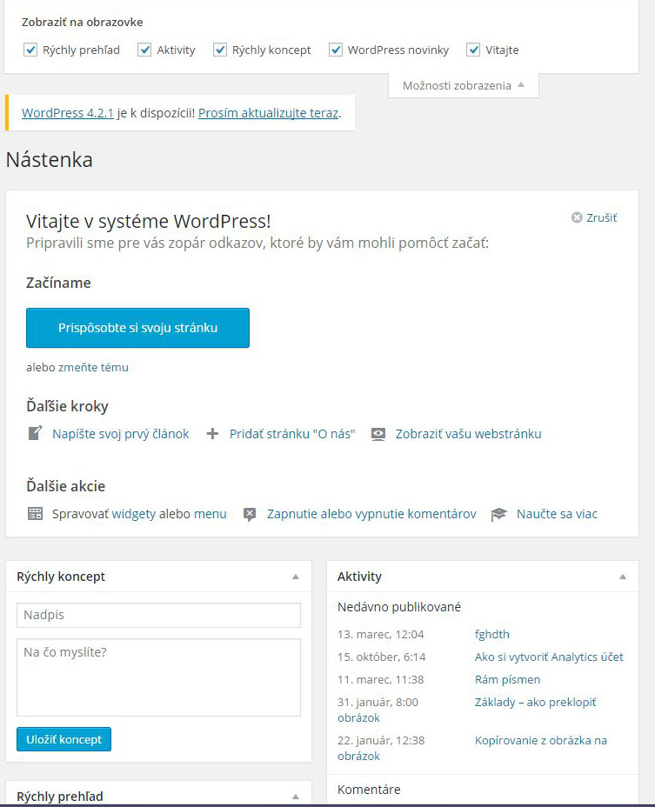Uncheck the Rýchly prehľad checkbox
This screenshot has height=807, width=655.
click(30, 50)
